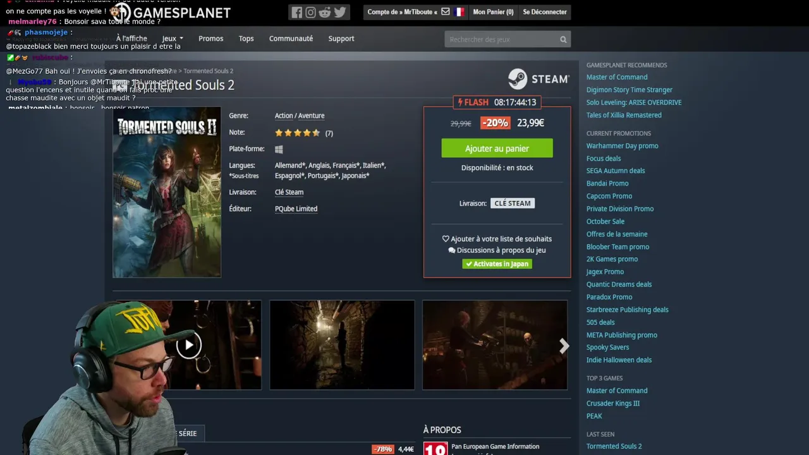Click the five-star rating
The image size is (809, 455).
297,133
